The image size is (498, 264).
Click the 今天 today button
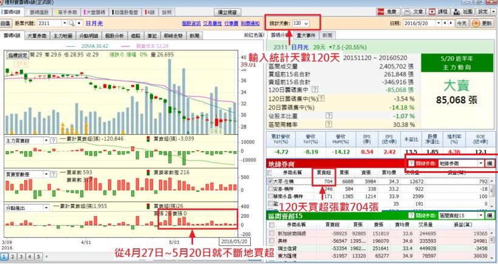pyautogui.click(x=462, y=24)
